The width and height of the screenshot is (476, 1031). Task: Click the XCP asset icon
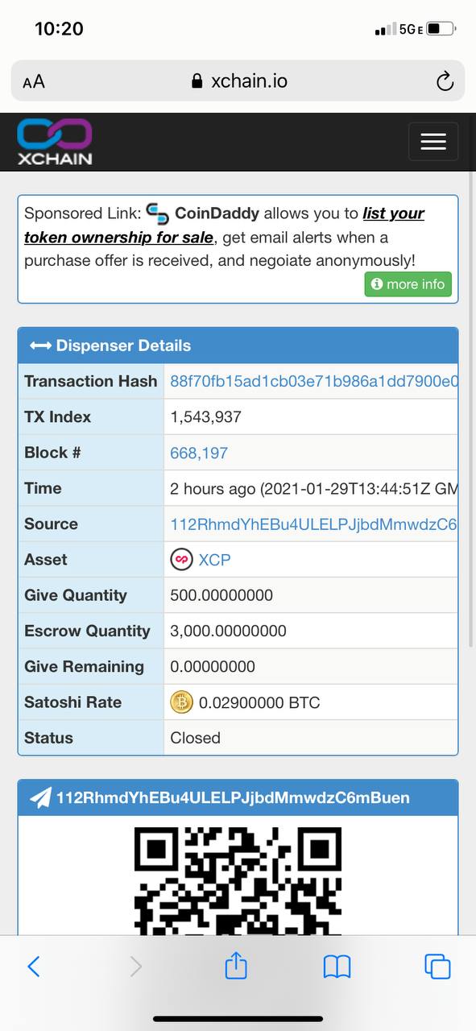[182, 560]
